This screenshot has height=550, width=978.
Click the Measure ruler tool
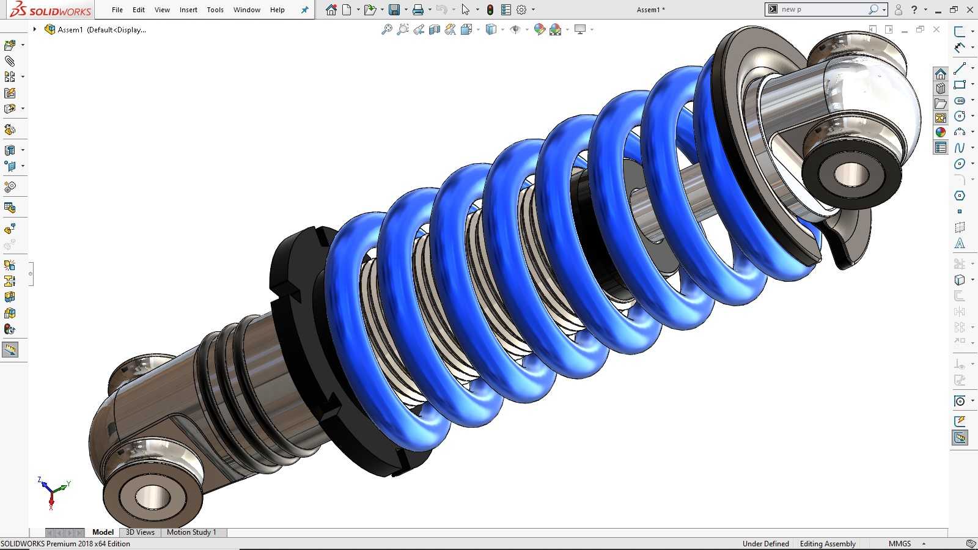tap(10, 350)
